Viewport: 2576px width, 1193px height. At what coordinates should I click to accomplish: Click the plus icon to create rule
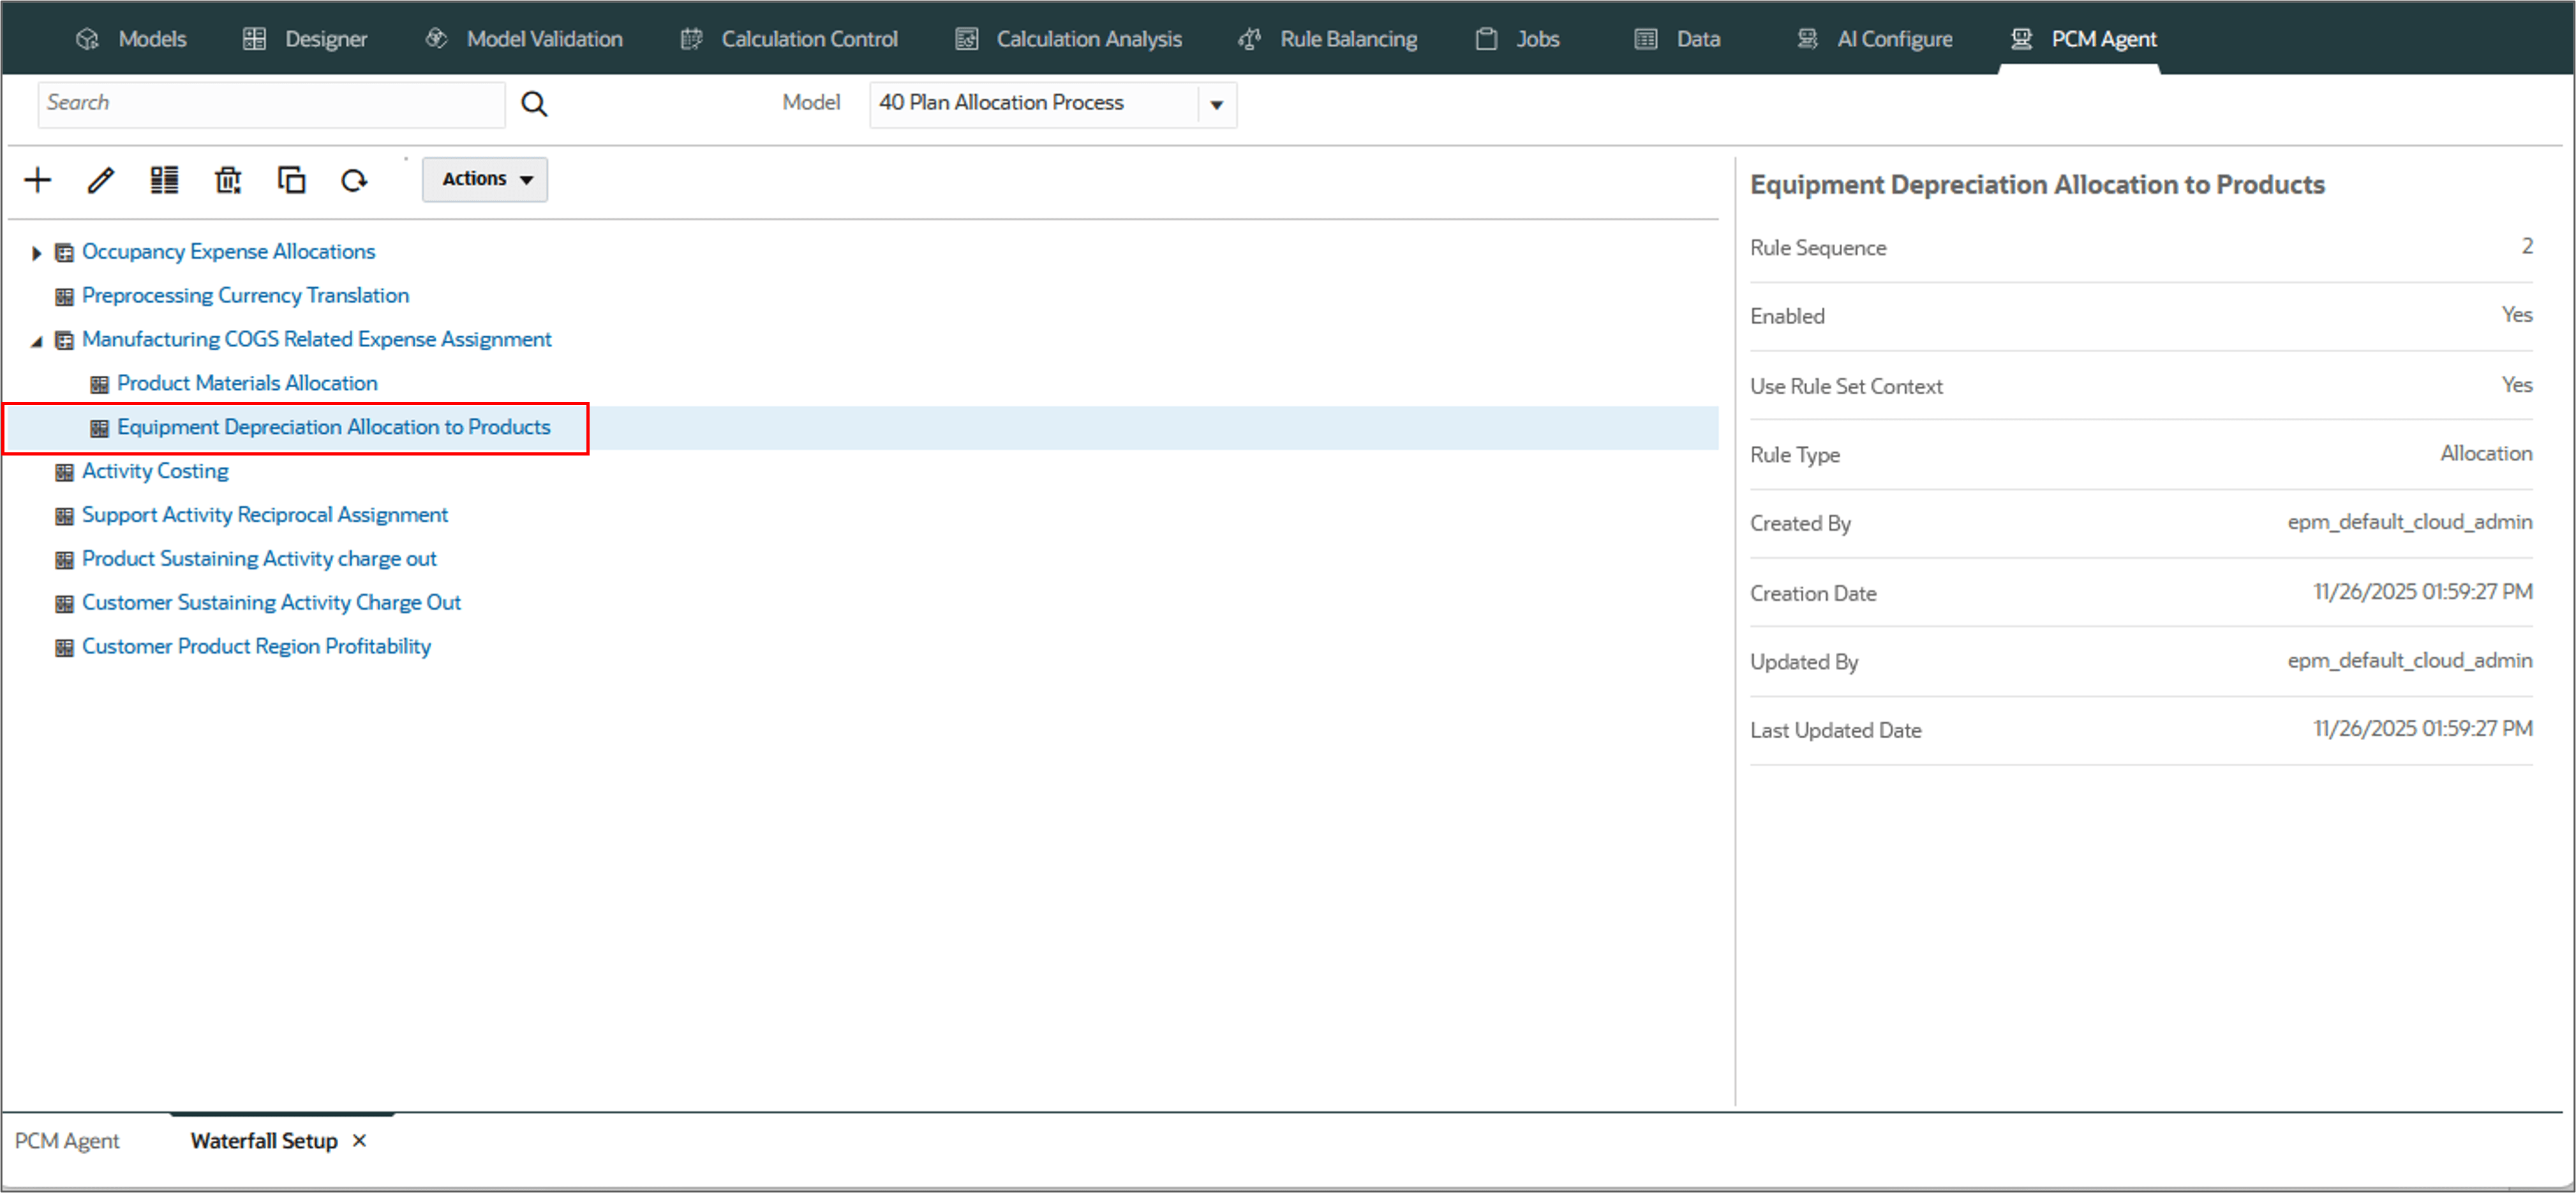click(x=38, y=180)
